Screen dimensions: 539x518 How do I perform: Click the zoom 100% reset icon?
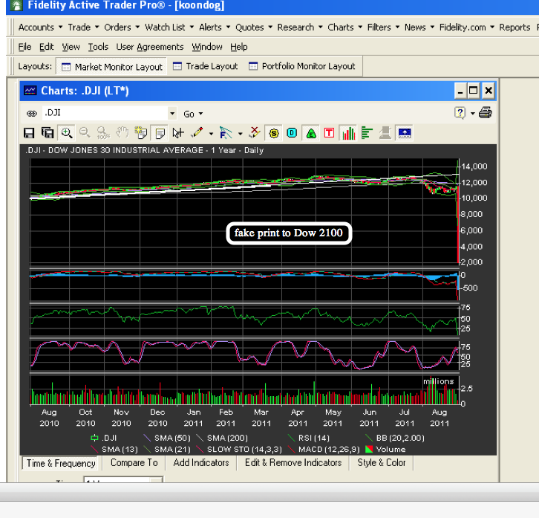[103, 133]
